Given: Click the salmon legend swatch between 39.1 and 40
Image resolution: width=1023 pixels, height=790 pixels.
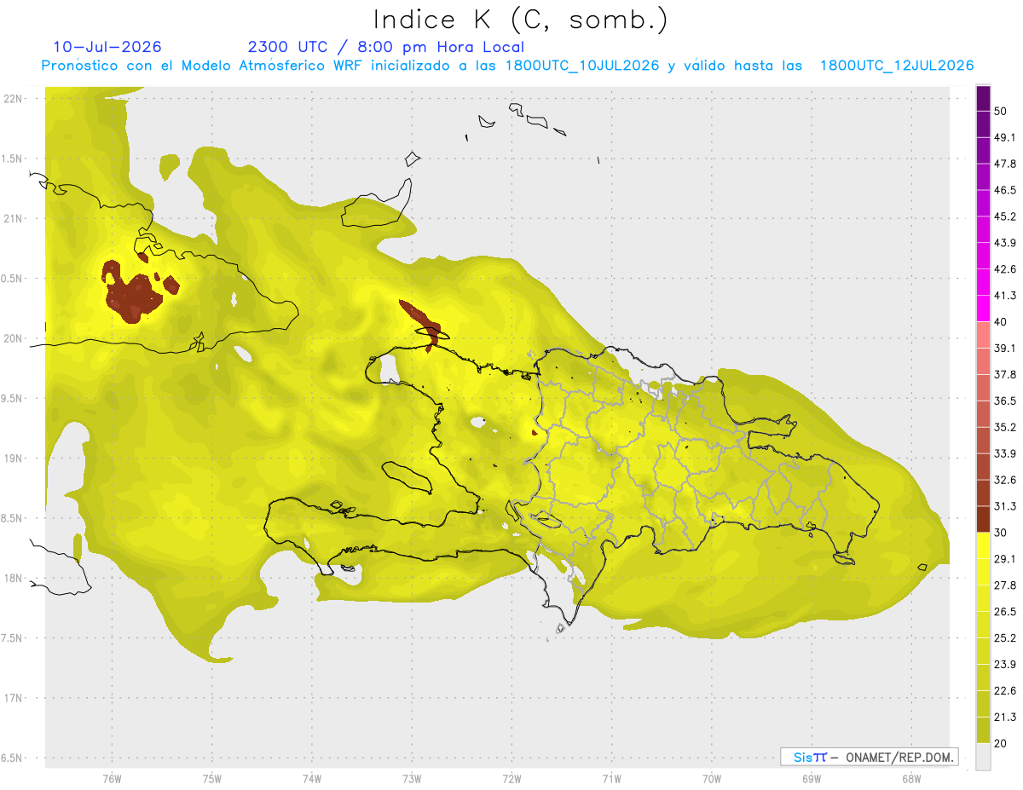Looking at the screenshot, I should [983, 336].
